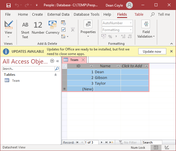Click the (New) record ID cell
The height and width of the screenshot is (151, 176).
pyautogui.click(x=80, y=89)
